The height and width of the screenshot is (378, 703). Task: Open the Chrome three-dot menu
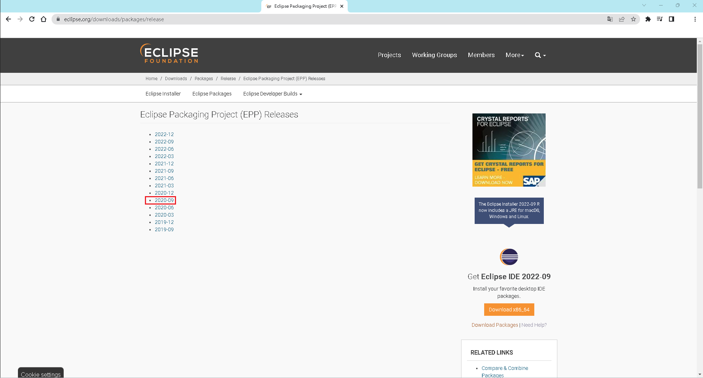point(695,19)
